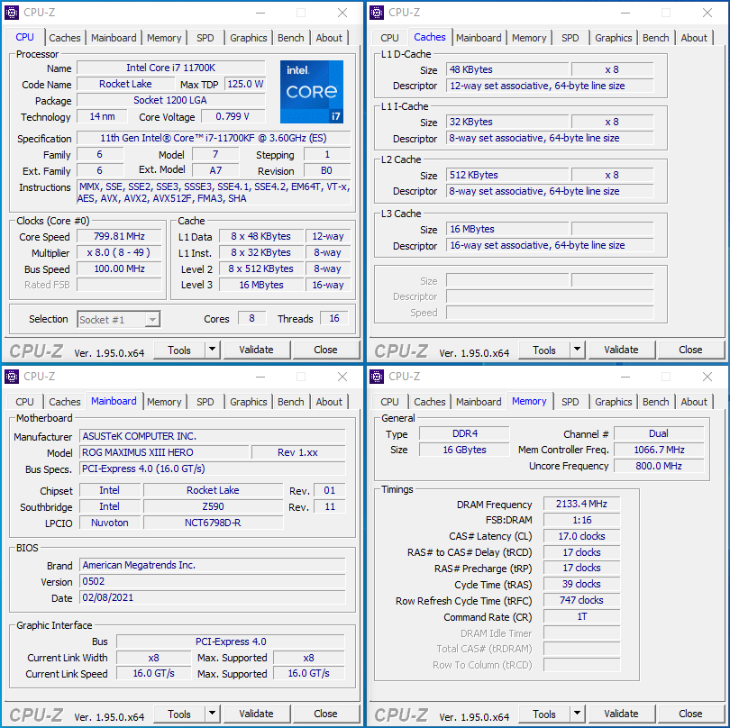Open the Bench tab in the Caches window
730x728 pixels.
click(656, 38)
